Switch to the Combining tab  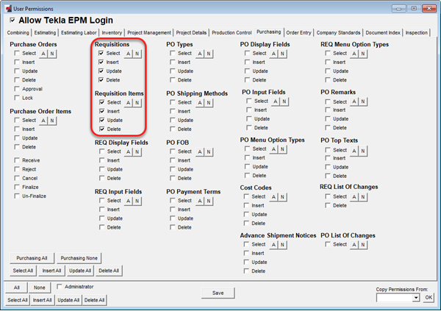point(18,32)
